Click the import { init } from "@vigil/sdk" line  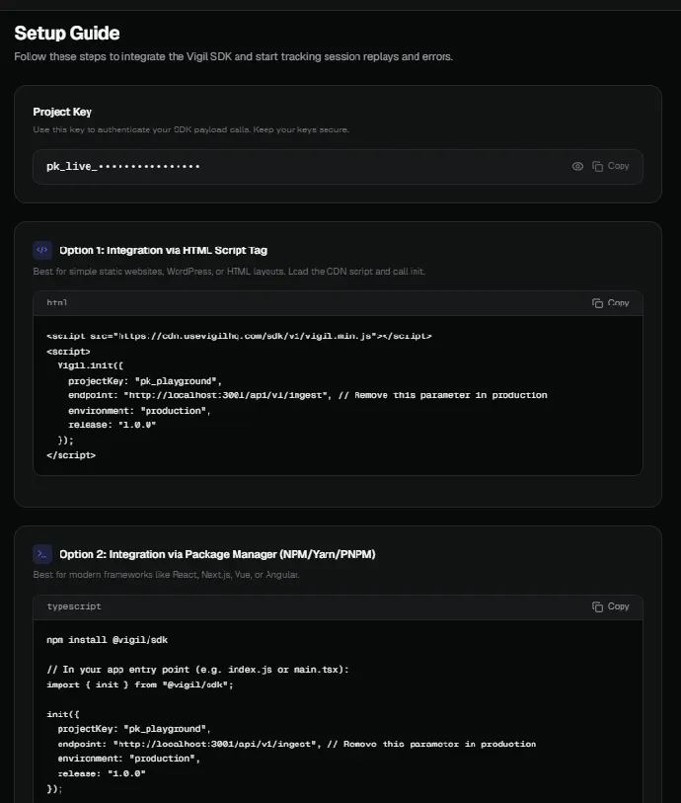(x=140, y=684)
